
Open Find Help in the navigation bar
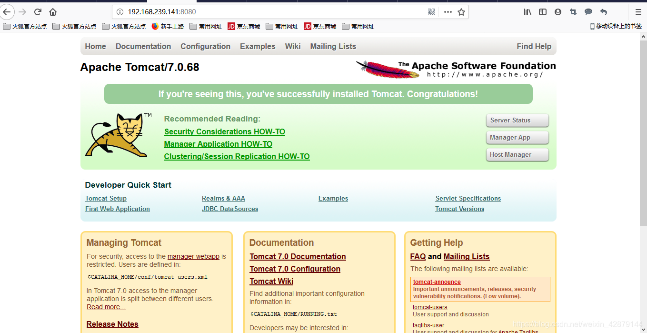pos(534,46)
